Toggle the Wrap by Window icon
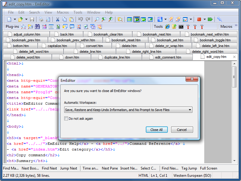This screenshot has height=181, width=241. (143, 19)
